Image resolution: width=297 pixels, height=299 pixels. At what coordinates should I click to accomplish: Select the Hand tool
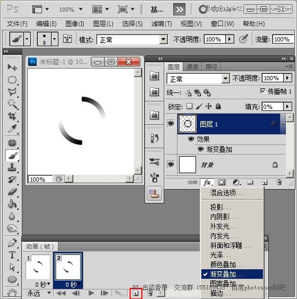point(12,293)
